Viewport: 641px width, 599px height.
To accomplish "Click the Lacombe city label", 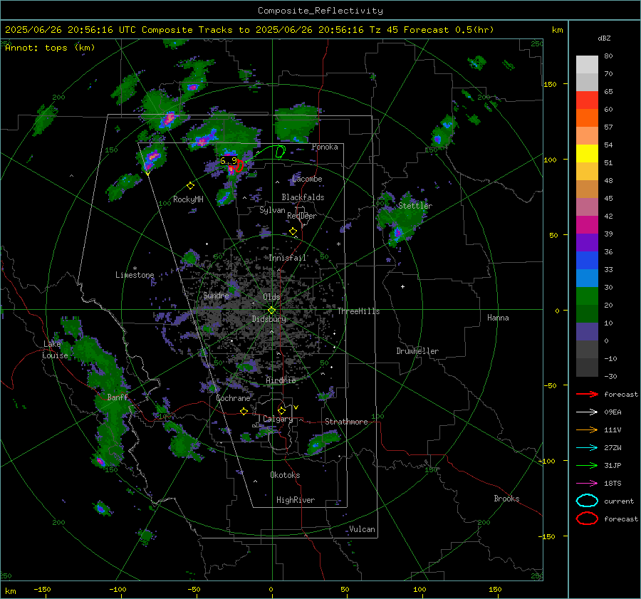I will [307, 179].
